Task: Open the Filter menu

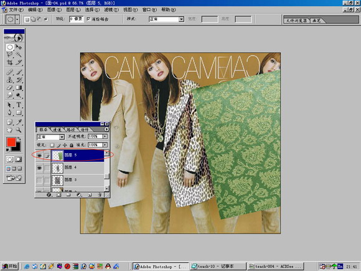Action: click(x=111, y=10)
